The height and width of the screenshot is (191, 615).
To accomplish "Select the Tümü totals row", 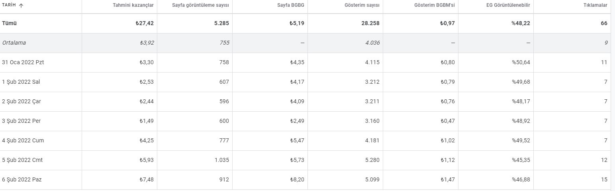I will coord(306,24).
